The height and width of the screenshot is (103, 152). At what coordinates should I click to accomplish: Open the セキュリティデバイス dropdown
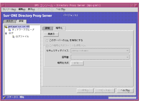click(x=100, y=51)
